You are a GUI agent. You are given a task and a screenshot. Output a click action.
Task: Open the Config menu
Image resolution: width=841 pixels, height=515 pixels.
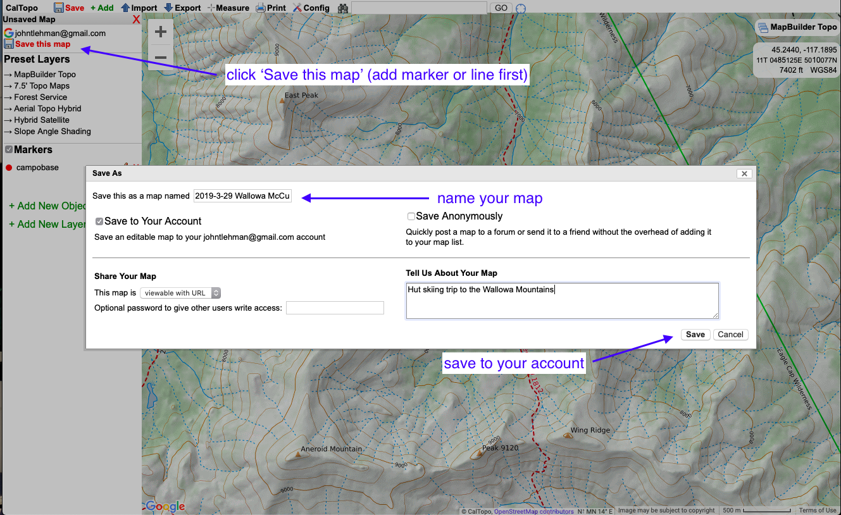click(x=311, y=8)
